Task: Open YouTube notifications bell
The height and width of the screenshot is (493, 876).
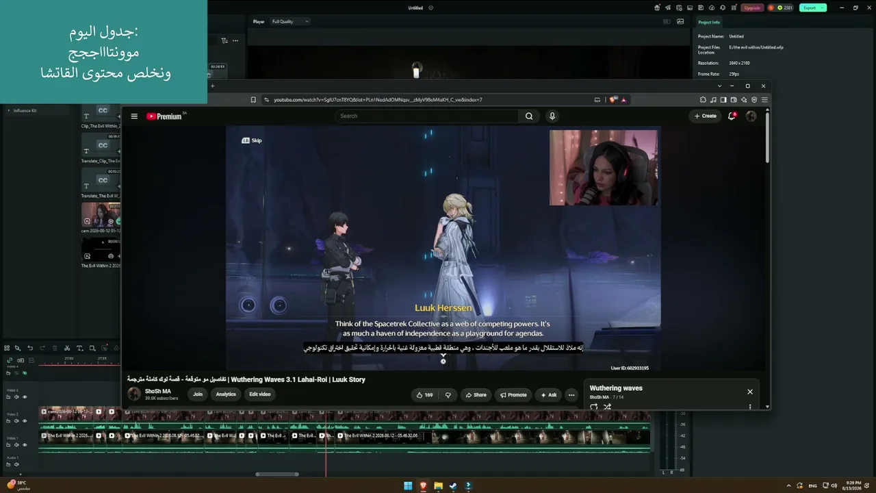Action: click(732, 116)
